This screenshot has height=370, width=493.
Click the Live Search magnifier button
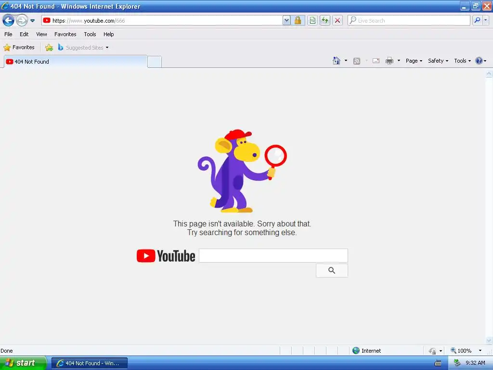point(477,20)
